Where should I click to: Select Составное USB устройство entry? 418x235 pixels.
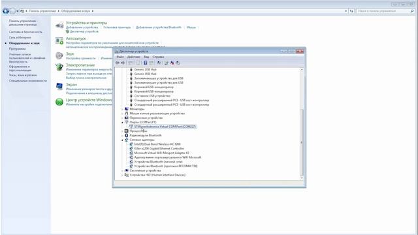click(x=152, y=96)
